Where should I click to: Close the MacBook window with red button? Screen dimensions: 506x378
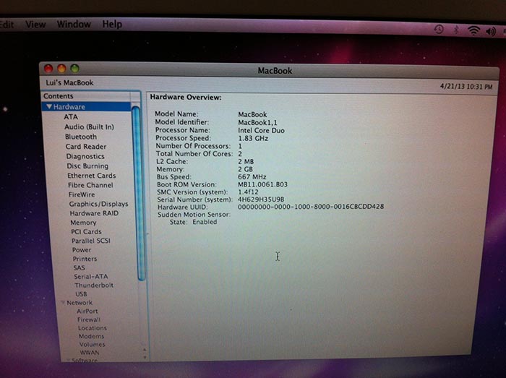click(x=48, y=69)
